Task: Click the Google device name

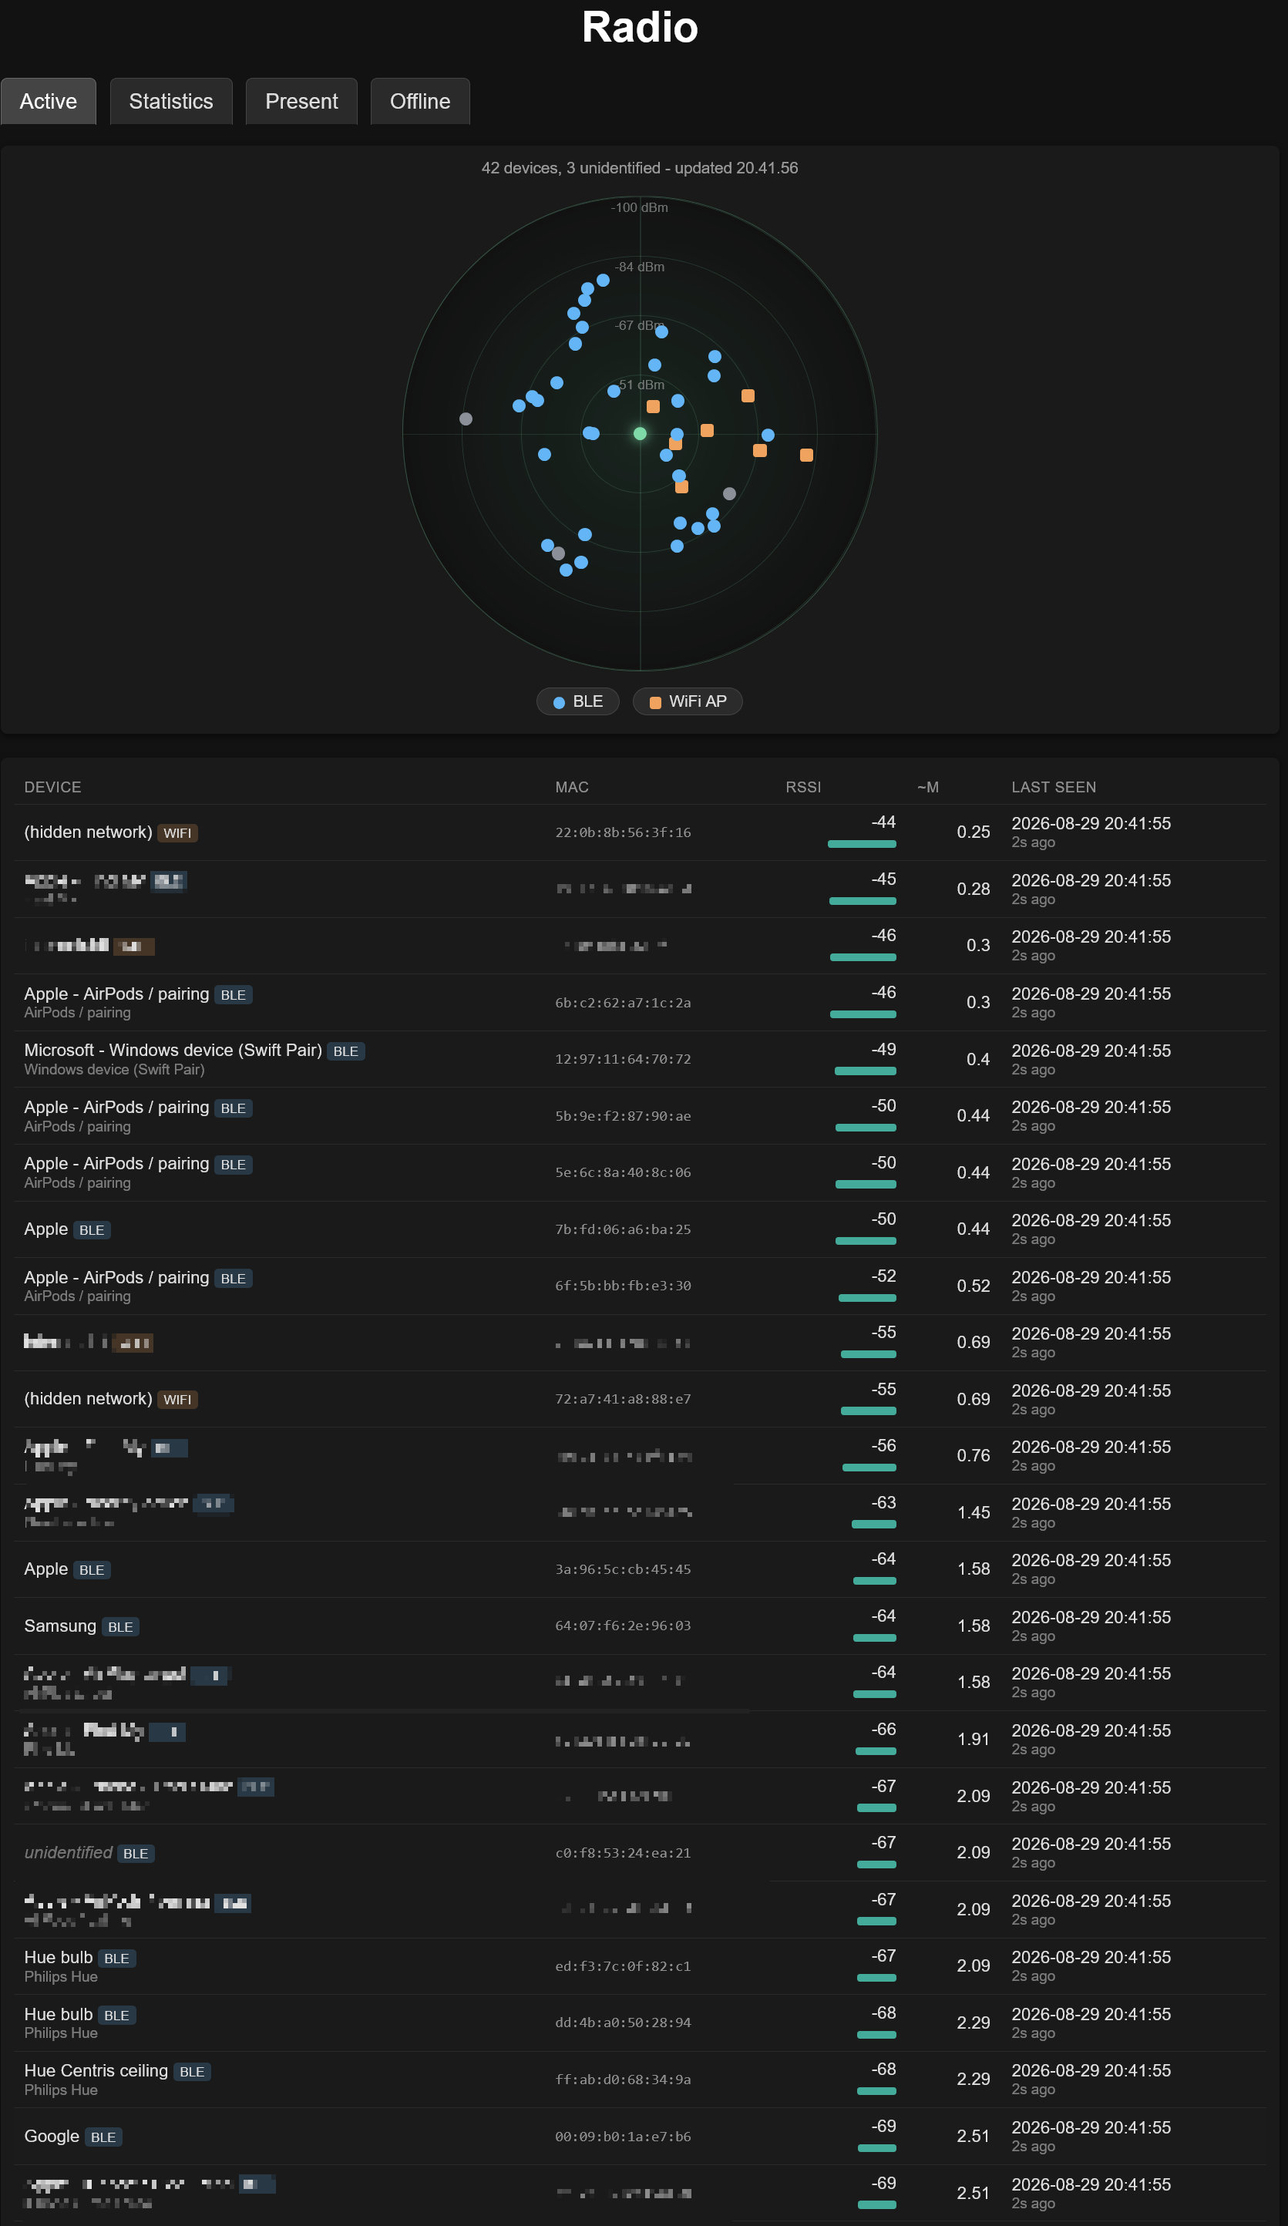Action: tap(52, 2136)
